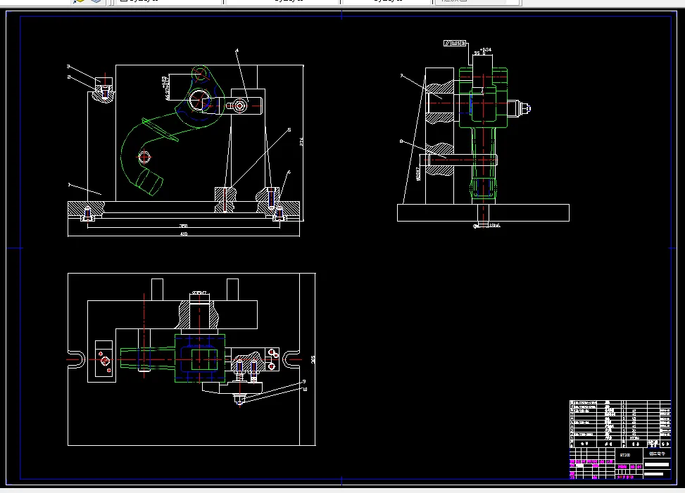This screenshot has height=493, width=685.
Task: Select the 410 overall width dimension
Action: (184, 234)
